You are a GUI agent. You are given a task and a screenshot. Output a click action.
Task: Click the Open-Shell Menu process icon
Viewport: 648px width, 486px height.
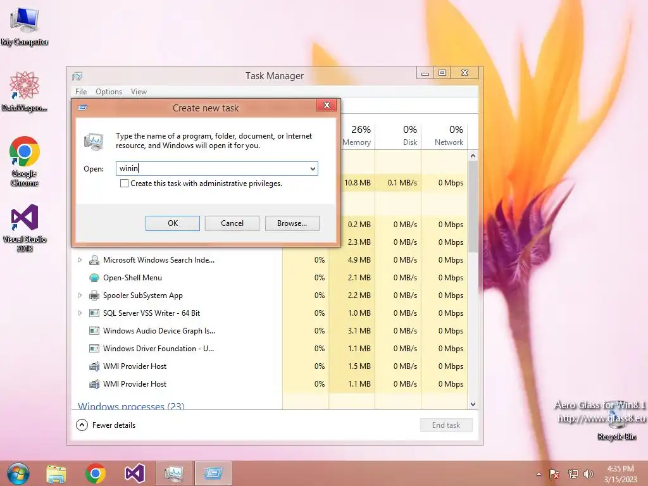tap(94, 278)
